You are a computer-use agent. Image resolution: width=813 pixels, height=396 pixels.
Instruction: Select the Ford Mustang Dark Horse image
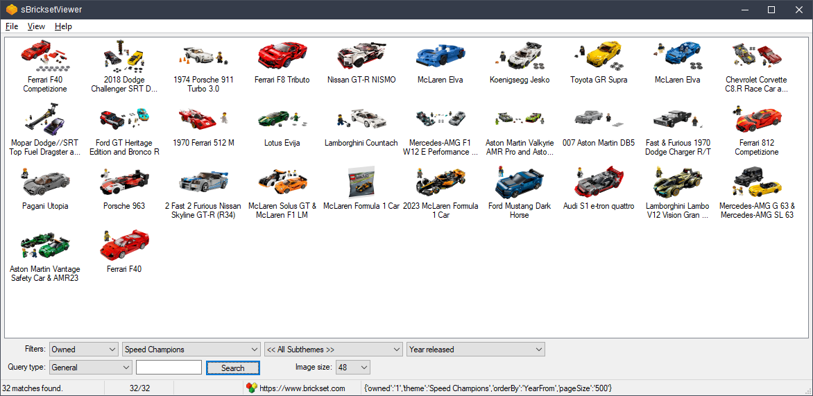[x=519, y=182]
